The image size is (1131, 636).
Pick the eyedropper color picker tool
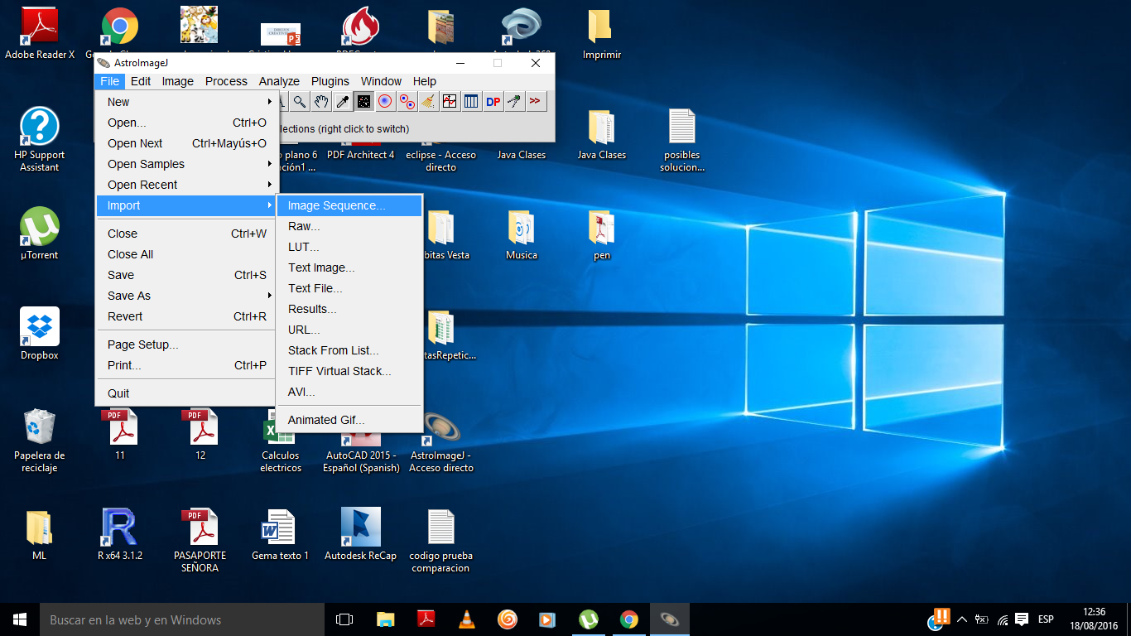click(x=342, y=102)
